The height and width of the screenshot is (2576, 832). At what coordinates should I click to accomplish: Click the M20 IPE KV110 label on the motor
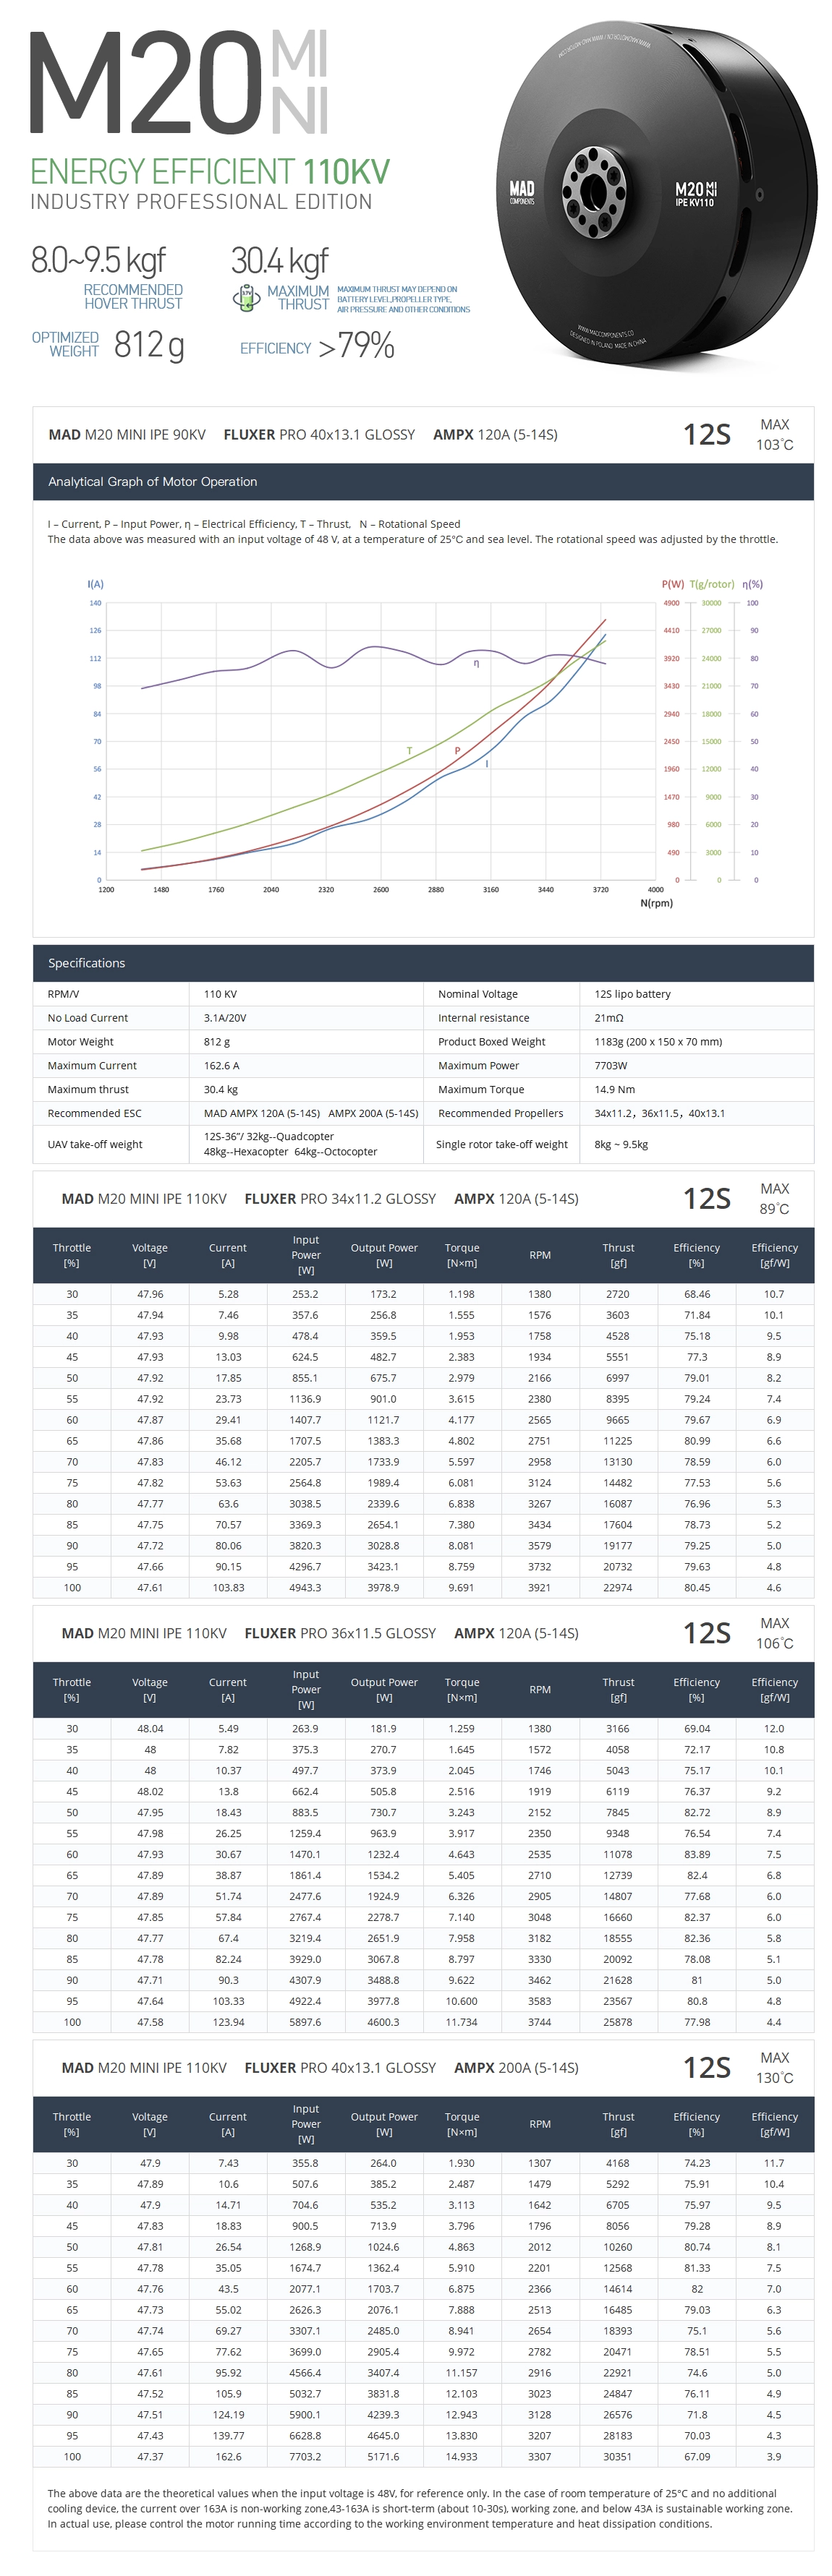(695, 193)
